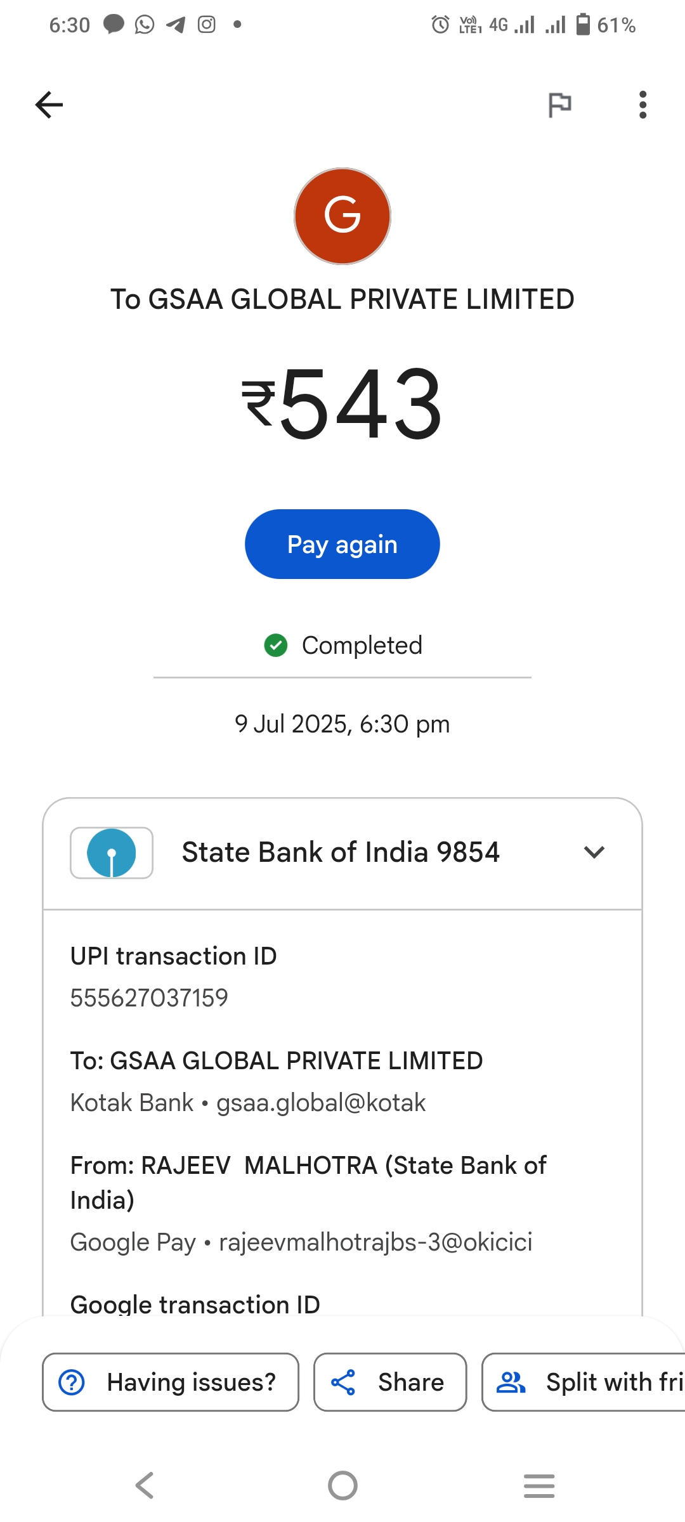Expand the State Bank of India chevron
The height and width of the screenshot is (1522, 685).
tap(594, 852)
